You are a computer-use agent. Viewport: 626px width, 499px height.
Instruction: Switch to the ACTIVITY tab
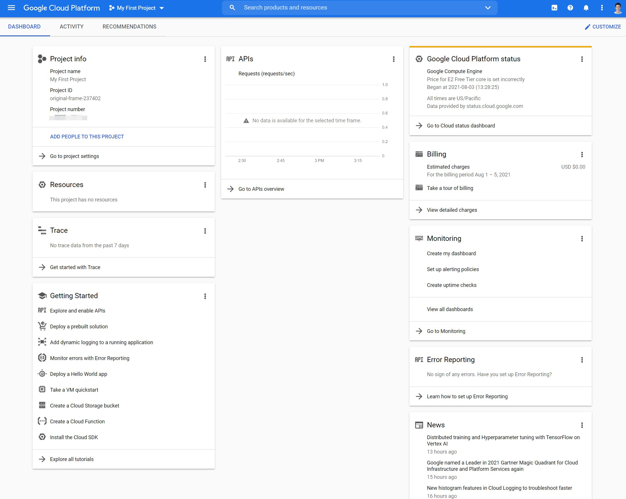click(71, 26)
